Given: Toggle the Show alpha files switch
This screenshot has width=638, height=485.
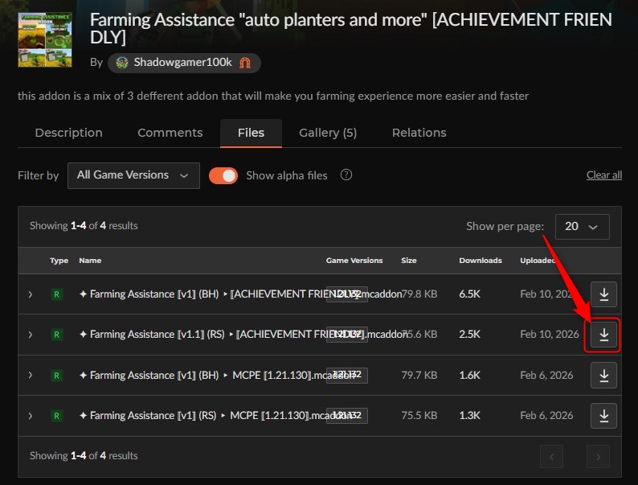Looking at the screenshot, I should click(223, 175).
